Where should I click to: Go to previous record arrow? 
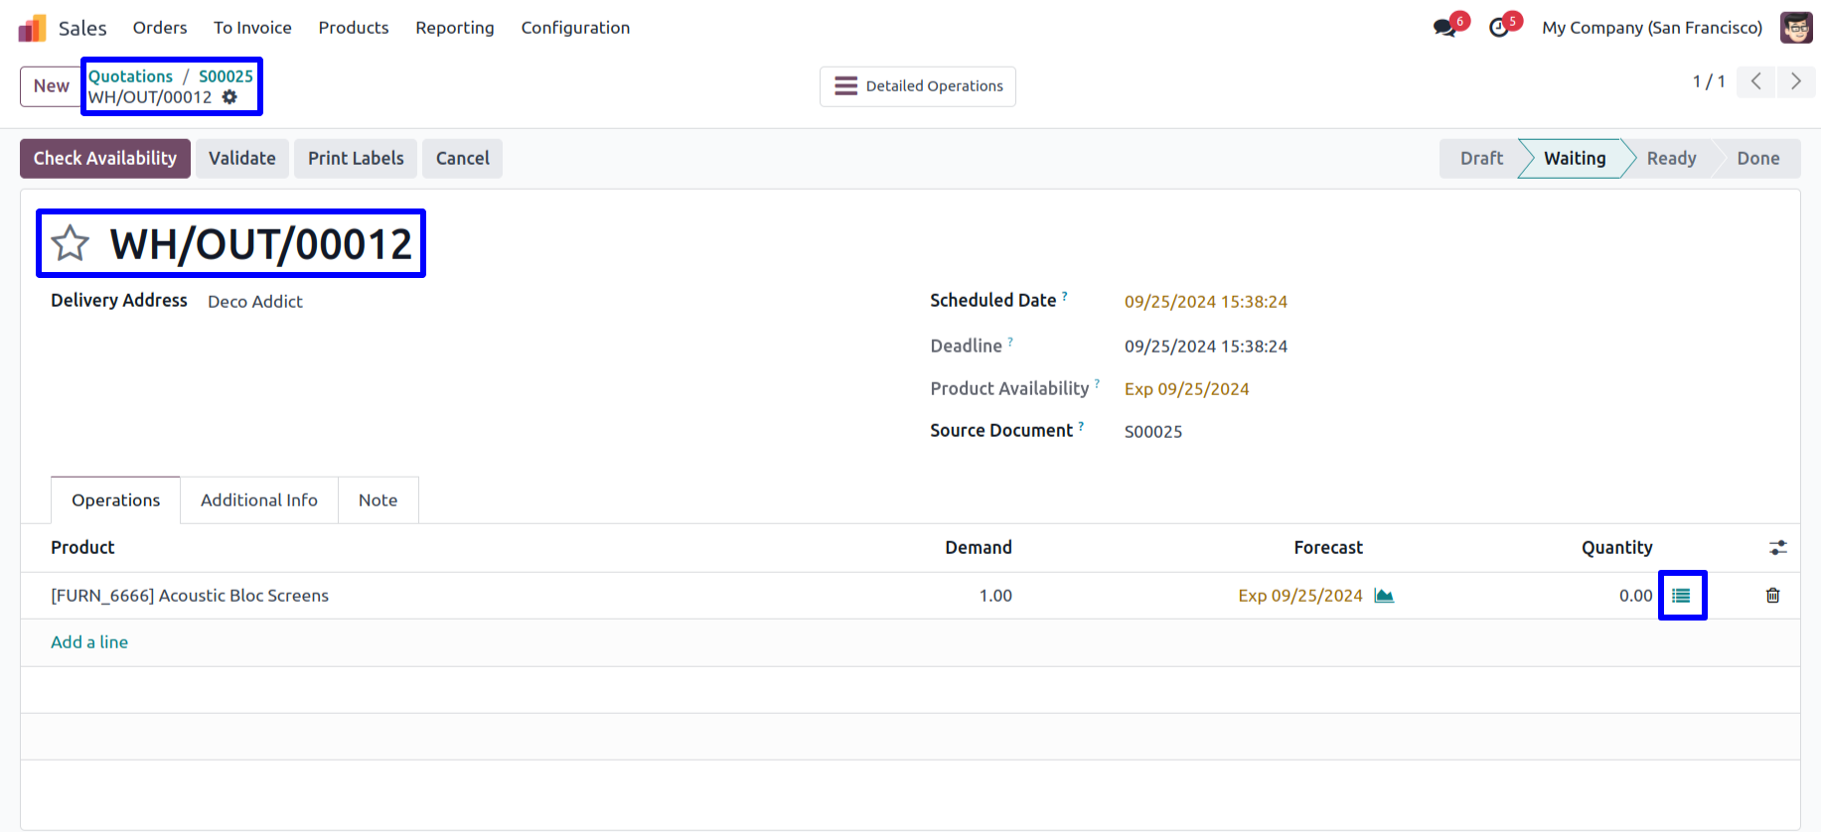(1755, 81)
